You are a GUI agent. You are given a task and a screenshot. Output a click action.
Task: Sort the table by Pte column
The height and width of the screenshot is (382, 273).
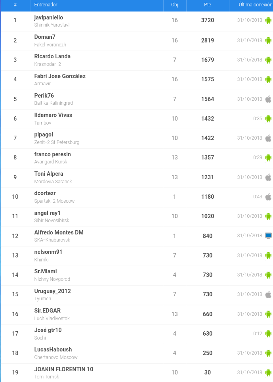207,5
